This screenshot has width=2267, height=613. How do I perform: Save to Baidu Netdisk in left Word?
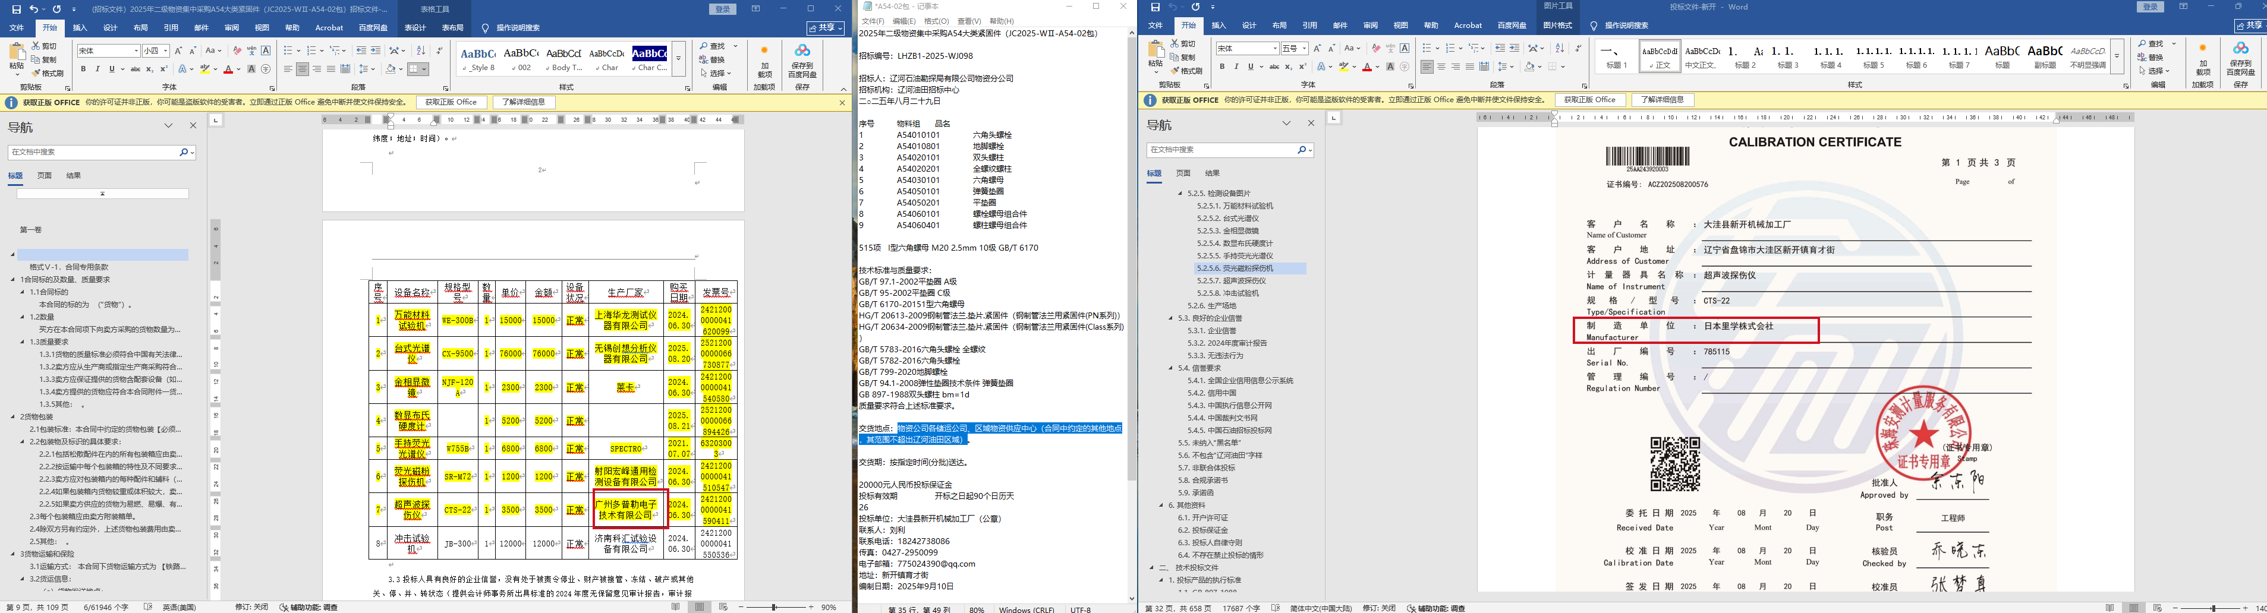point(802,62)
